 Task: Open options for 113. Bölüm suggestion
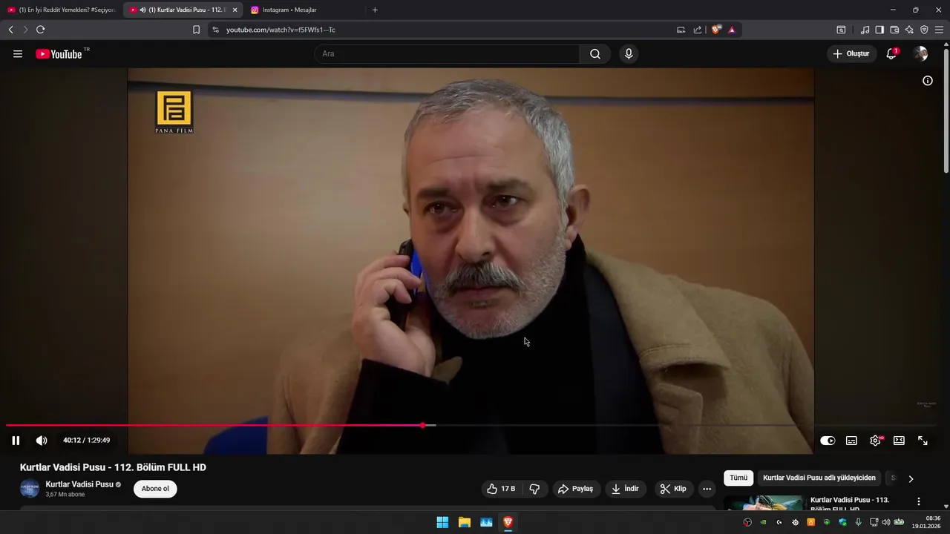(919, 501)
